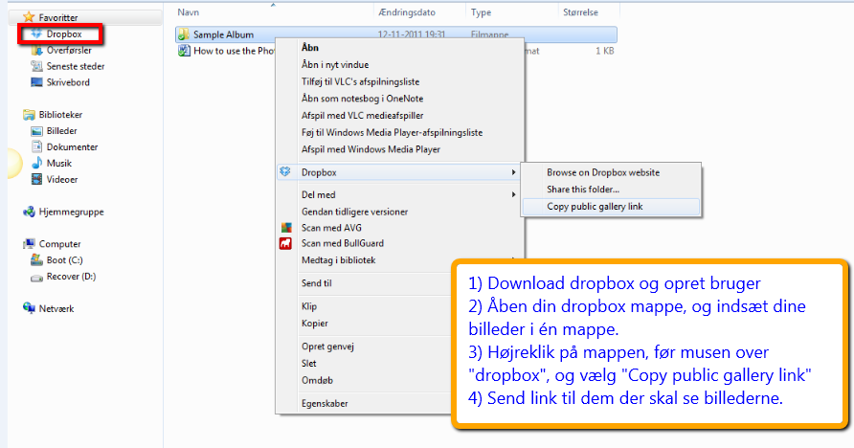Select Copy public gallery link
Viewport: 854px width, 448px height.
[x=595, y=206]
